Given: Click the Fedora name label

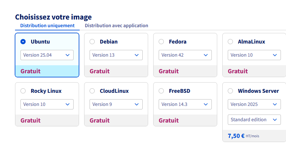Looking at the screenshot, I should click(x=178, y=42).
